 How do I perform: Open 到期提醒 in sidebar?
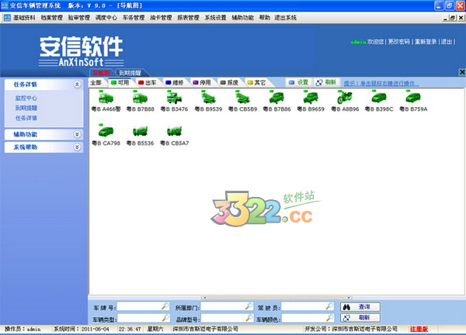point(26,108)
